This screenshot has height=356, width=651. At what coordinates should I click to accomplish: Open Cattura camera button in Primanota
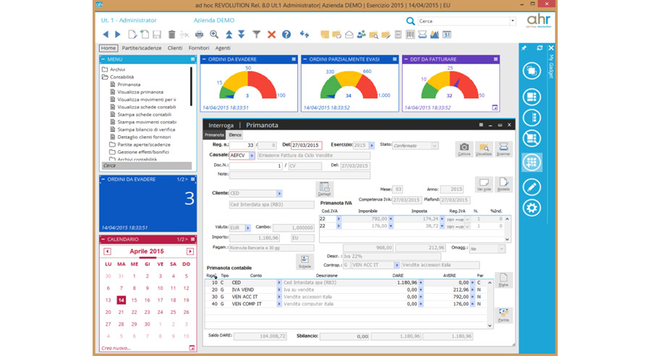(x=464, y=149)
